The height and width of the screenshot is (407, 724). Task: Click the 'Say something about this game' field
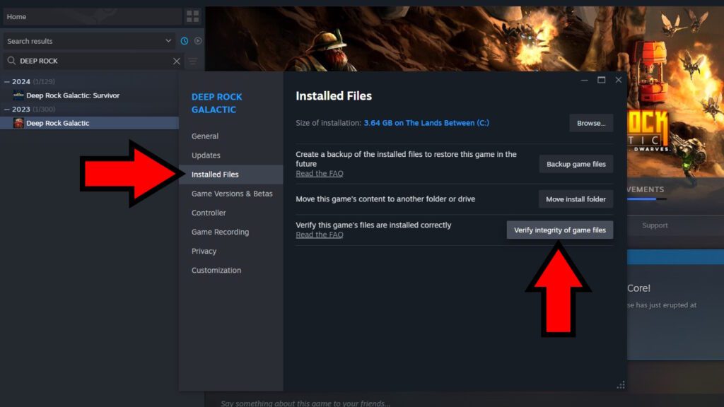(x=305, y=403)
